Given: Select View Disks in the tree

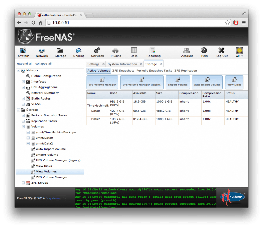Looking at the screenshot, I should pyautogui.click(x=44, y=166).
